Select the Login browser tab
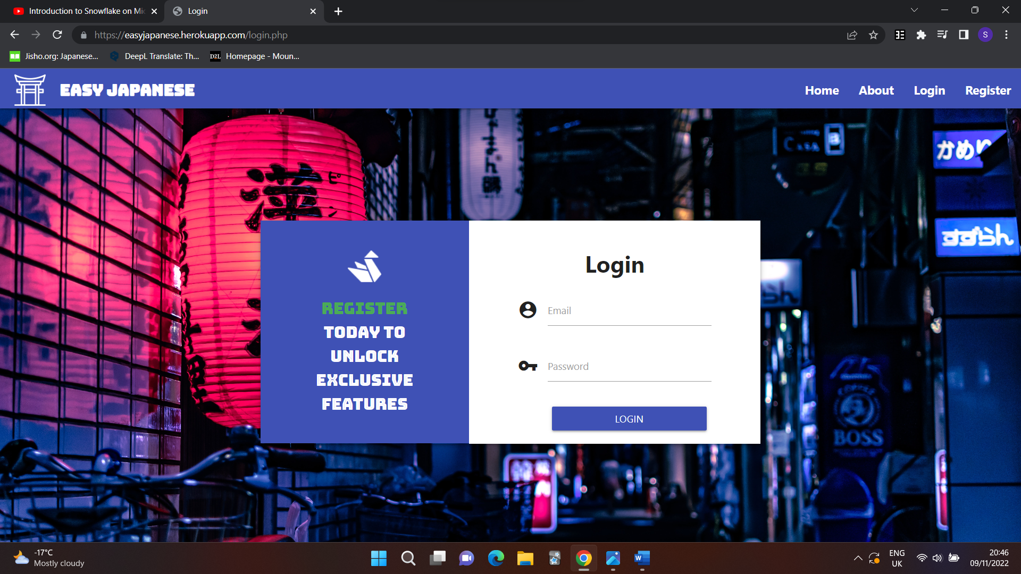This screenshot has width=1021, height=574. tap(245, 11)
